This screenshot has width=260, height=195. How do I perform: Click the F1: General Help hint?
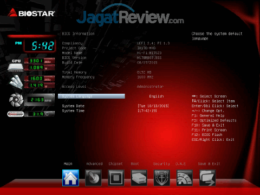tap(208, 115)
